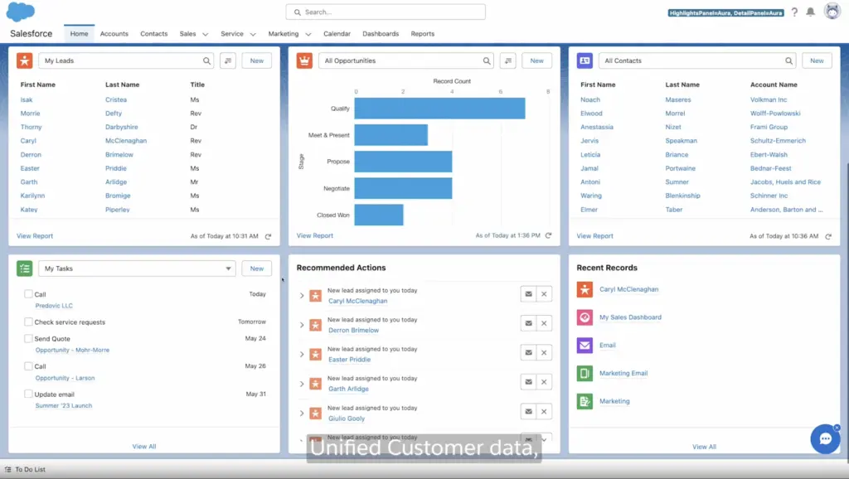Open lead Isak in My Leads
This screenshot has width=849, height=479.
coord(27,99)
